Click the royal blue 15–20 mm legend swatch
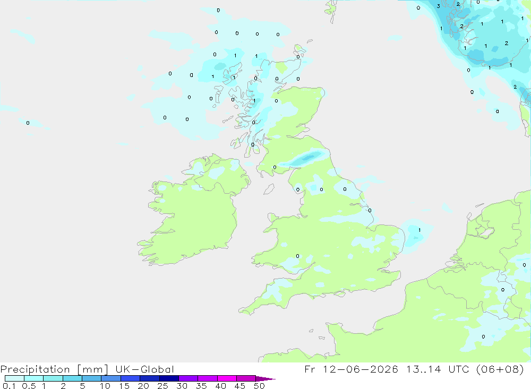531x389 pixels. (131, 378)
